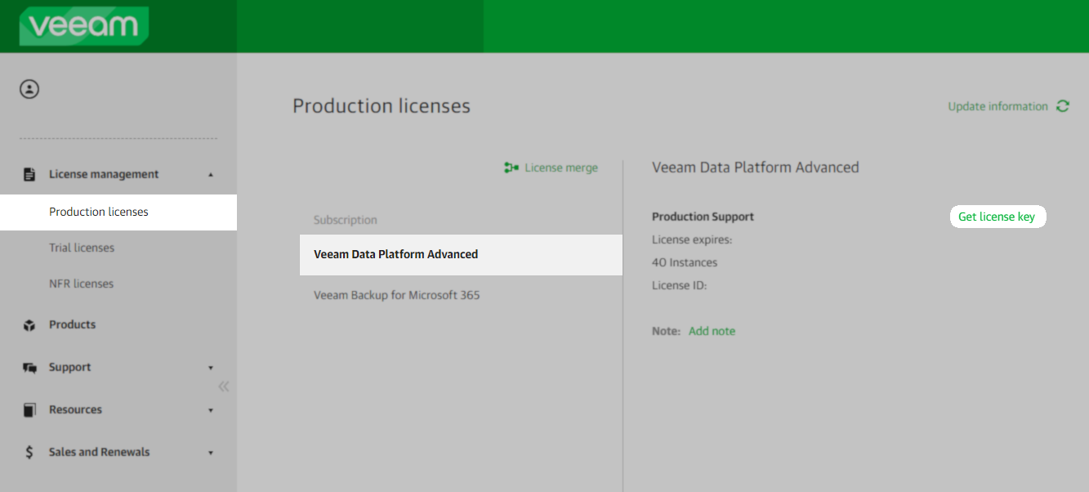Click the License management document icon
Image resolution: width=1089 pixels, height=492 pixels.
tap(29, 174)
